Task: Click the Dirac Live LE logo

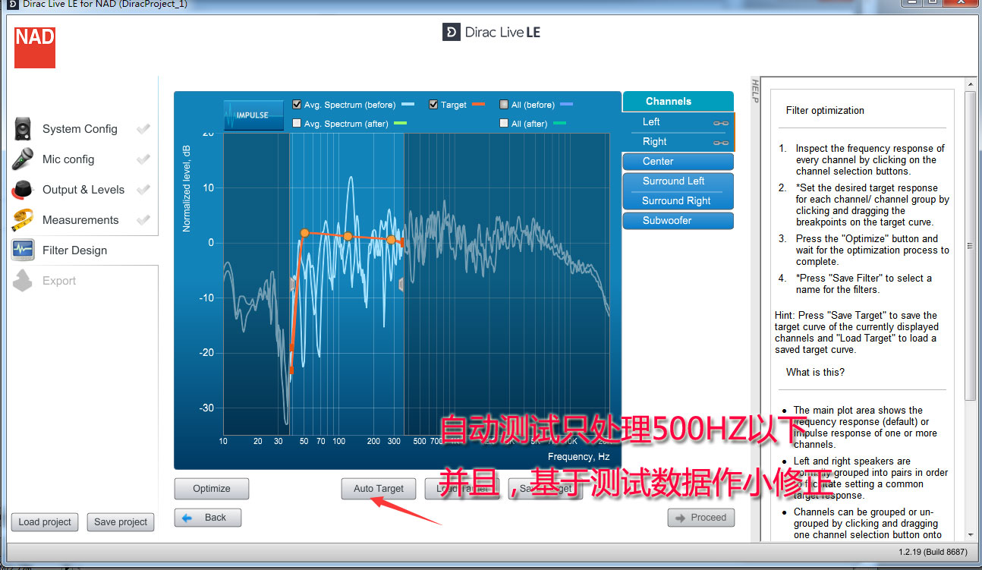Action: tap(492, 33)
